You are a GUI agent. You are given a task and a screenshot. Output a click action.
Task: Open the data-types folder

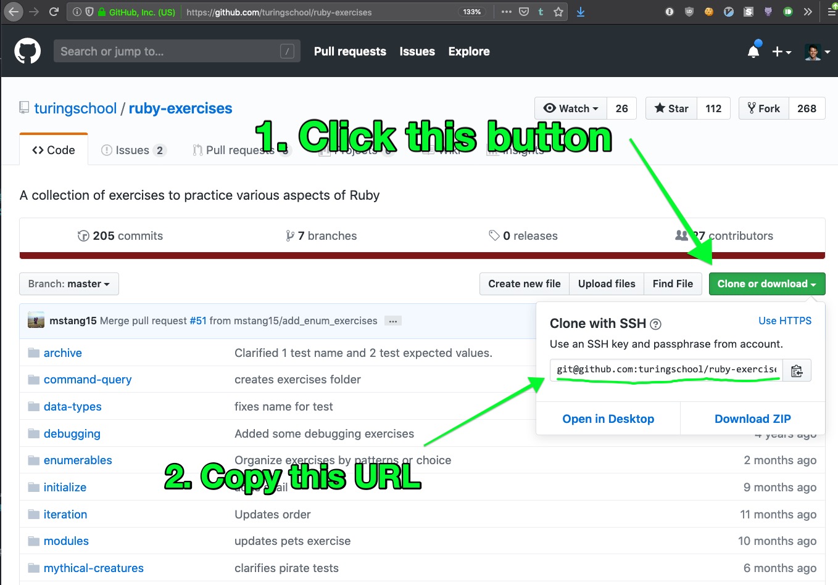pos(72,407)
